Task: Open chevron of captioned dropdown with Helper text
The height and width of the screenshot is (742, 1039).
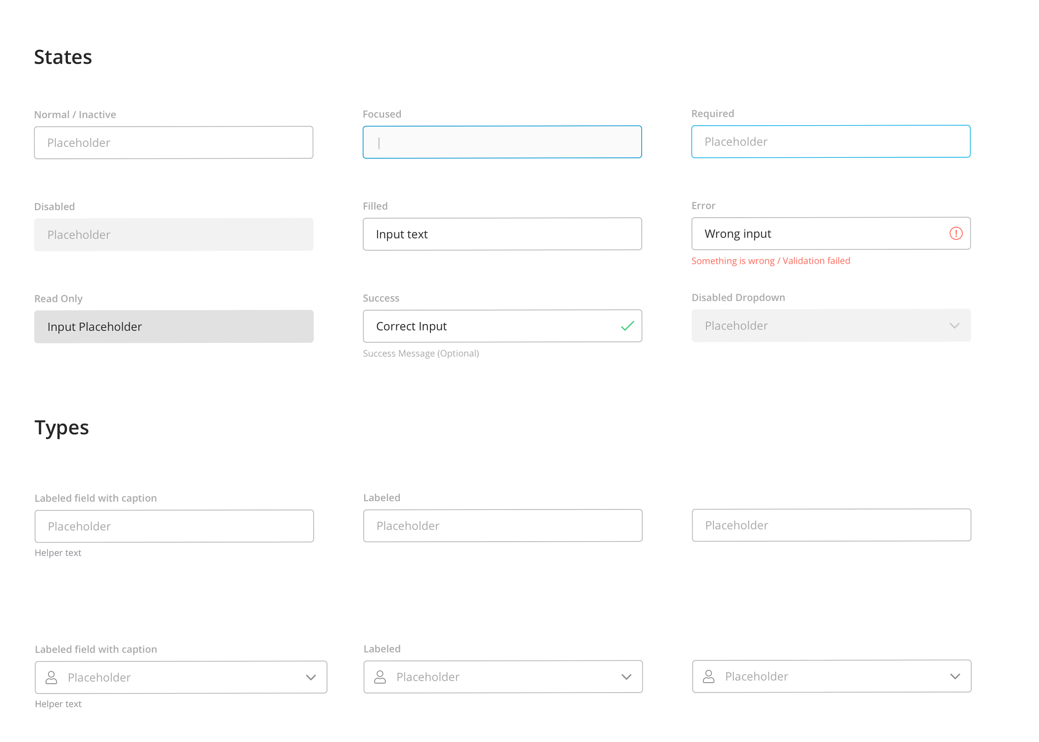Action: pyautogui.click(x=311, y=677)
